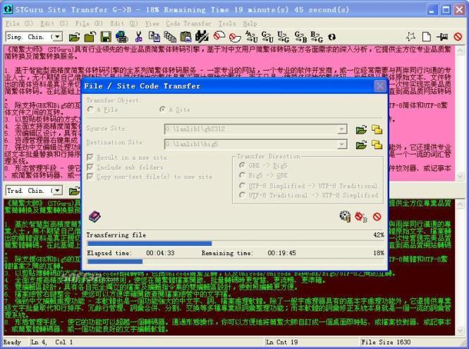Copy with the two-page toolbar icon
Viewport: 469px width, 349px height.
(154, 37)
